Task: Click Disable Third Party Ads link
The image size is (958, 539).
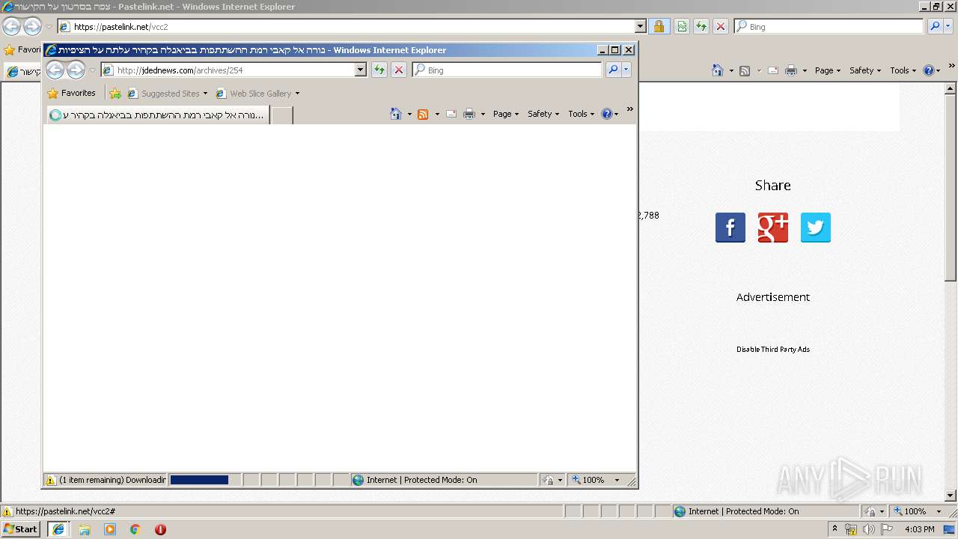Action: coord(773,350)
